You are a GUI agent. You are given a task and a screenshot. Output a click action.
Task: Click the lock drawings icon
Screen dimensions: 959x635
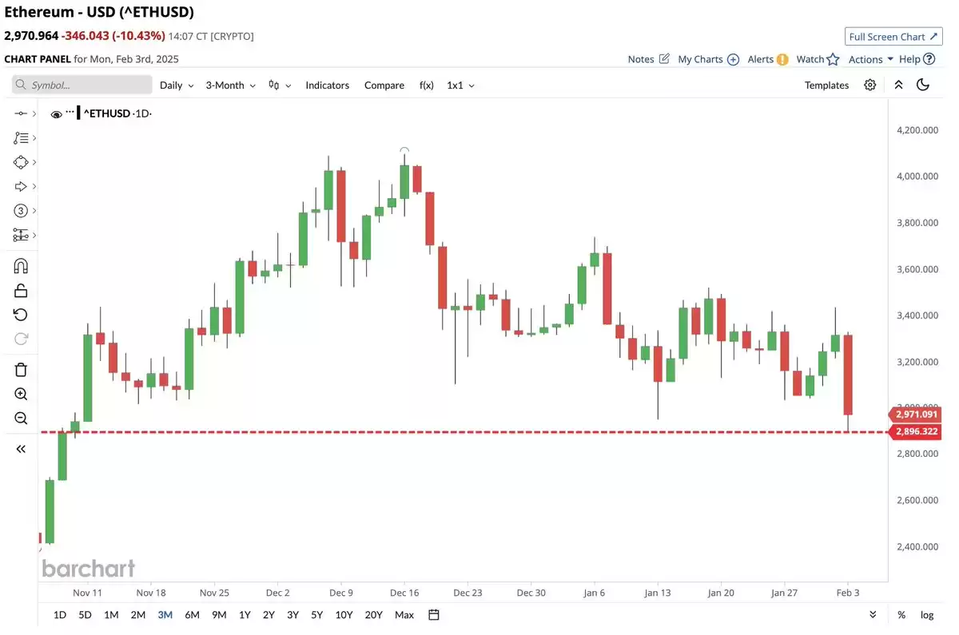(21, 290)
